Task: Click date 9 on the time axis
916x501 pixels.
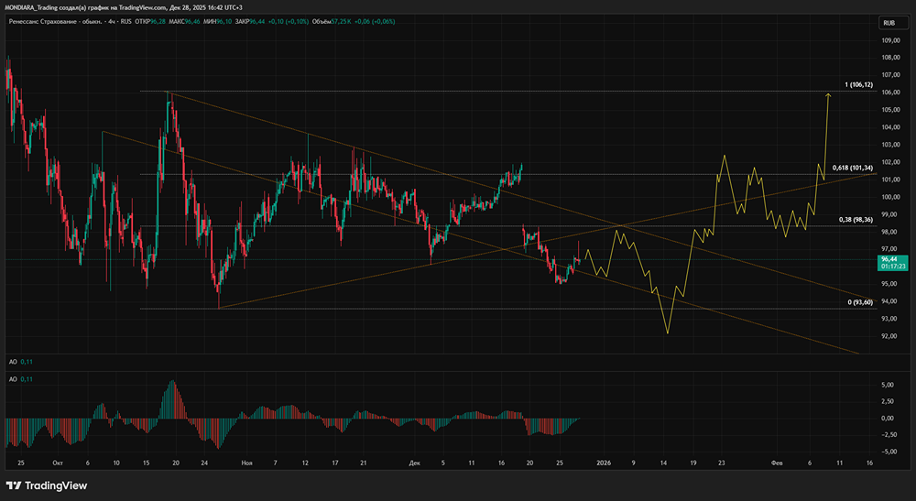Action: point(633,463)
